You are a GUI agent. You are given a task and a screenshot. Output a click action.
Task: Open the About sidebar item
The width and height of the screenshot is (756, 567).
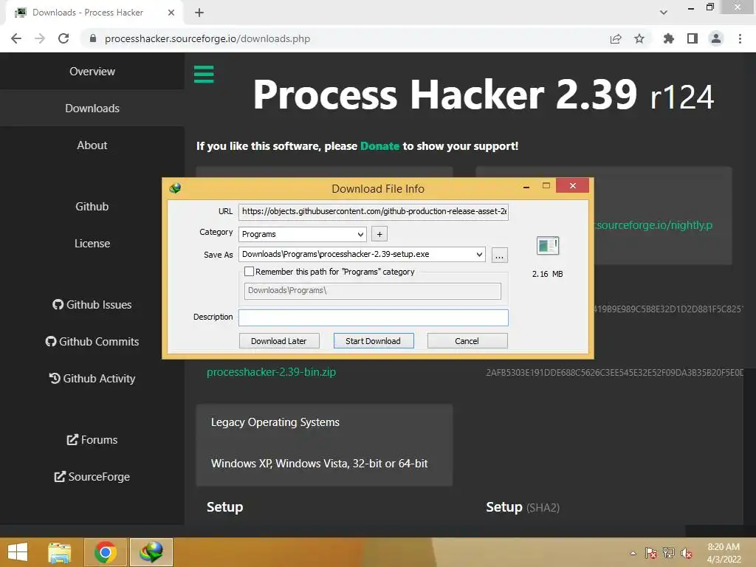click(x=92, y=145)
